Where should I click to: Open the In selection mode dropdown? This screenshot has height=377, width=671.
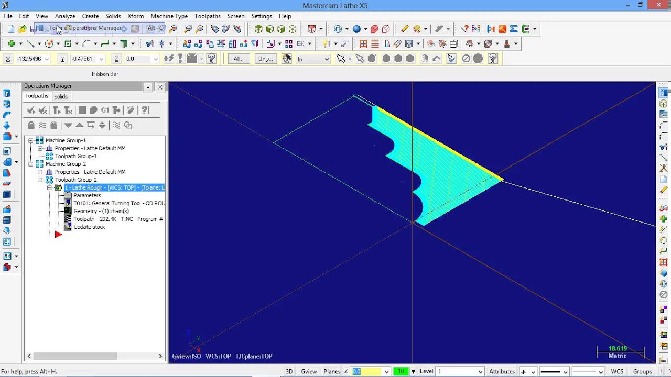point(327,59)
